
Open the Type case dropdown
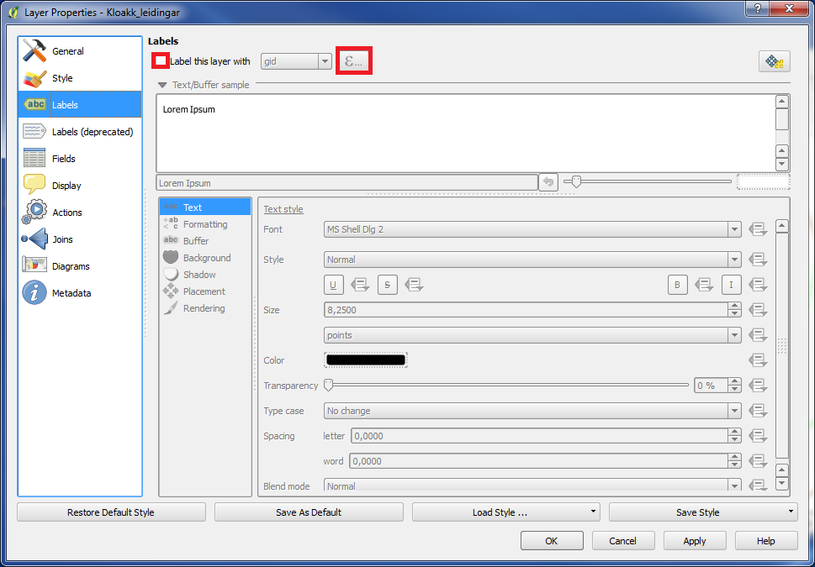pos(532,411)
